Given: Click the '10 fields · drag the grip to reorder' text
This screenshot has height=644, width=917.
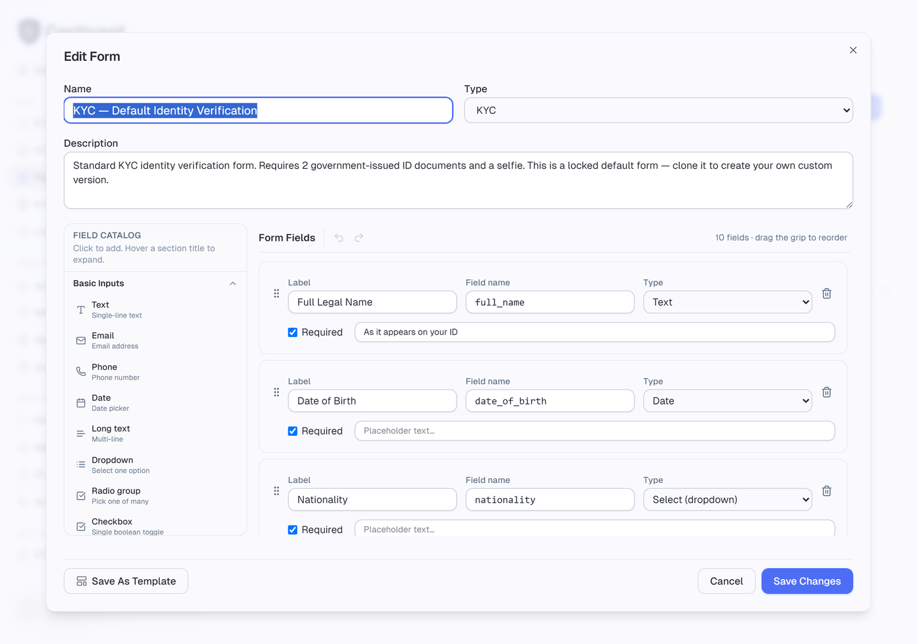Looking at the screenshot, I should tap(781, 238).
